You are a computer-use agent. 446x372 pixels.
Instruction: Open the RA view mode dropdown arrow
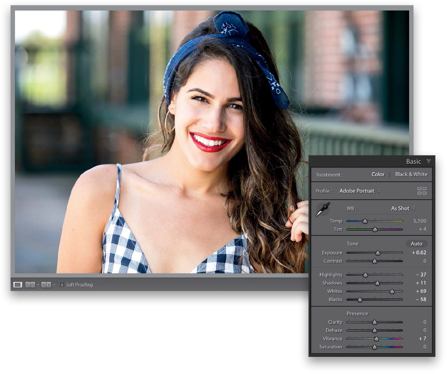pyautogui.click(x=38, y=285)
